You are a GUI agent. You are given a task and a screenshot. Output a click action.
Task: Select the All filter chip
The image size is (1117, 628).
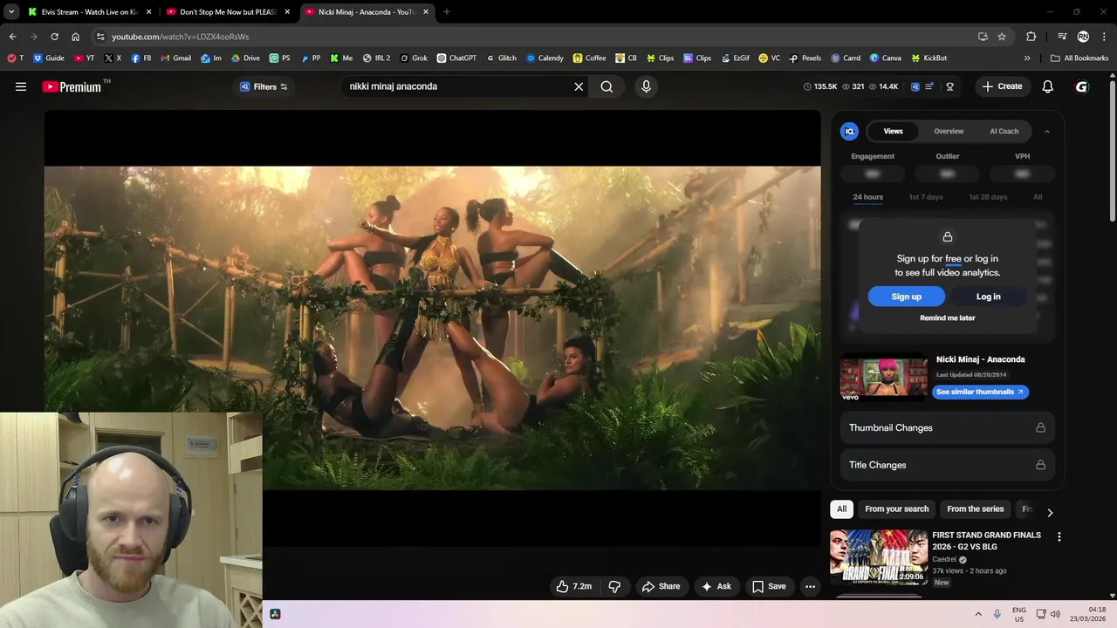coord(841,509)
